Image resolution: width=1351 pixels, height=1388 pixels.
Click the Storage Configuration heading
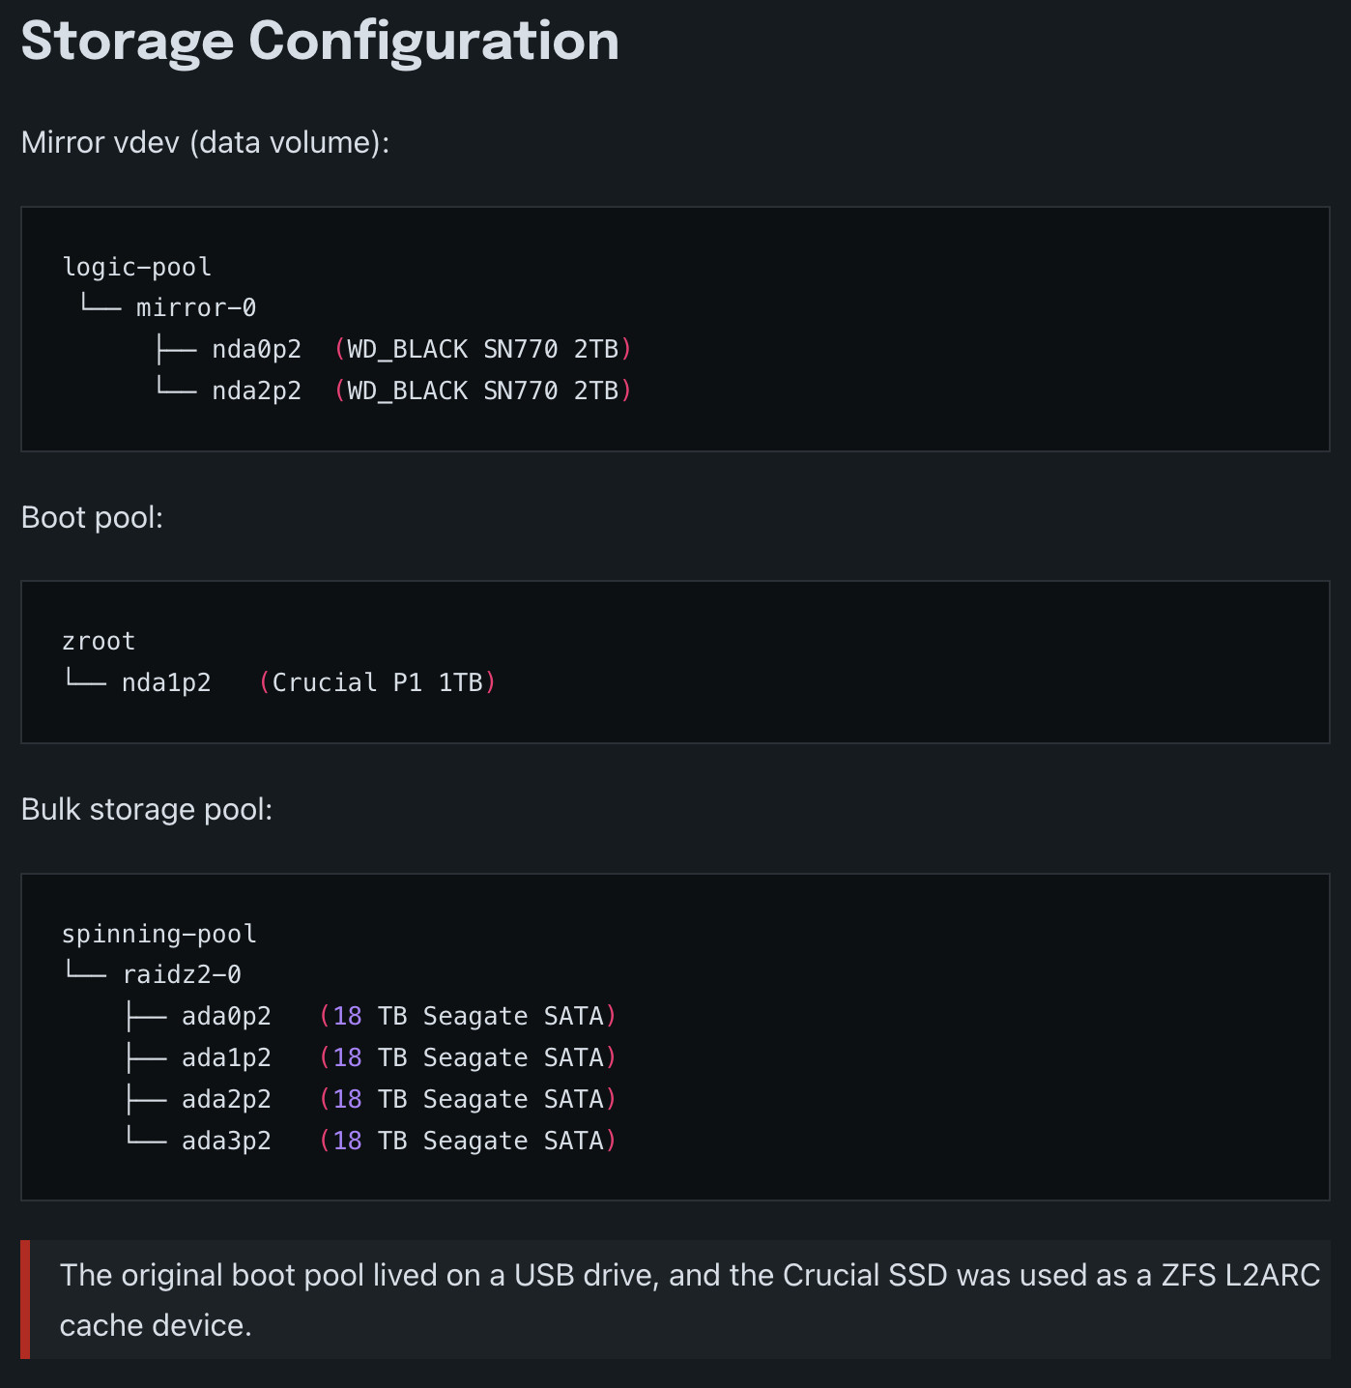(x=320, y=42)
